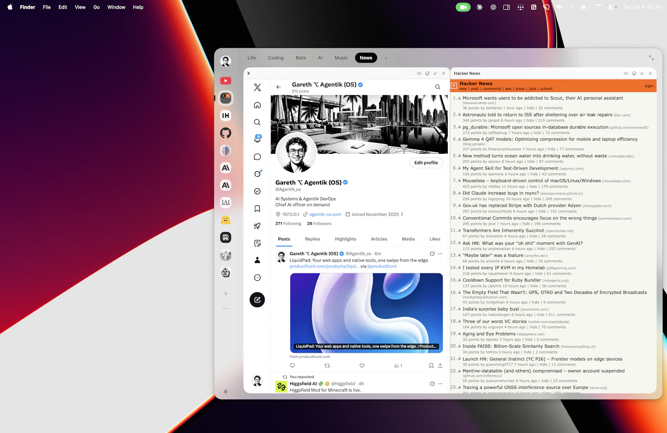The image size is (667, 433).
Task: Mute audio in the X panel header
Action: pos(419,73)
